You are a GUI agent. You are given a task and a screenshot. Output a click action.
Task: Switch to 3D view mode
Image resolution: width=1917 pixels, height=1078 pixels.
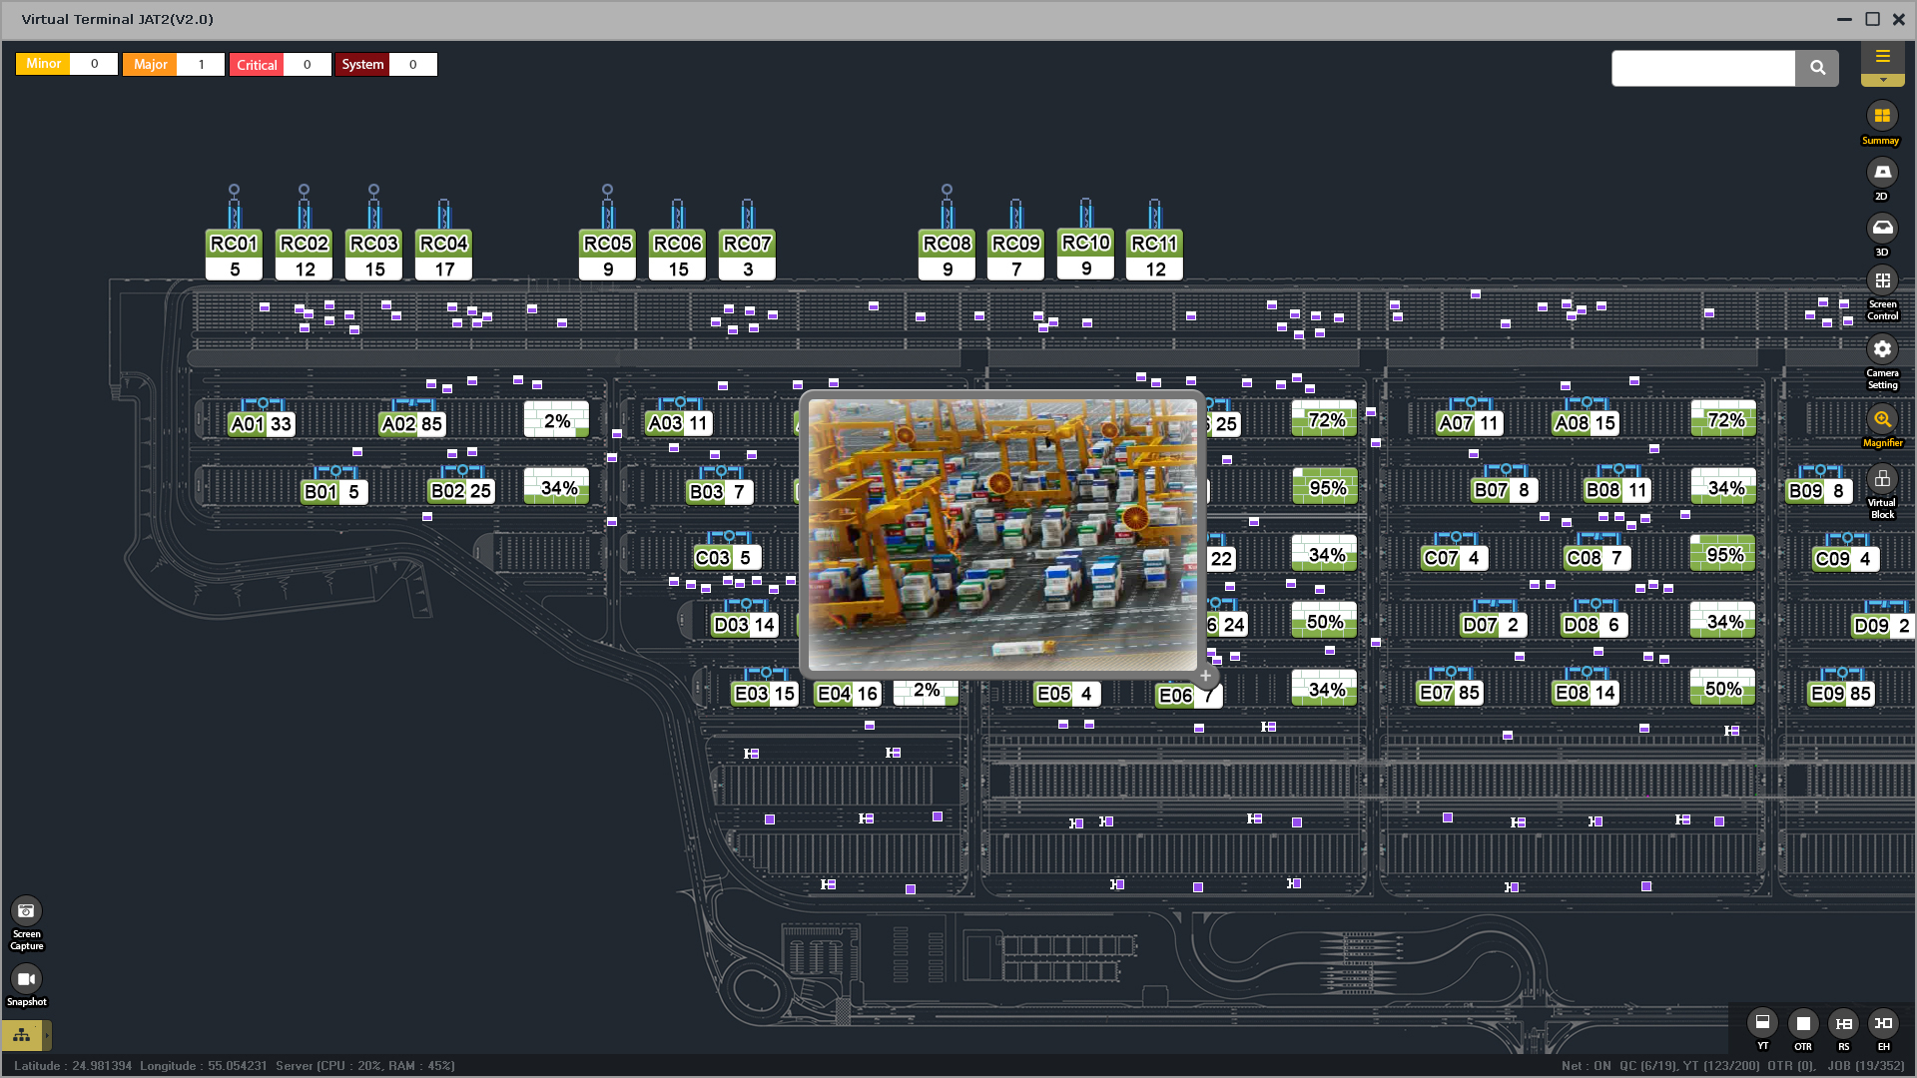(1882, 229)
